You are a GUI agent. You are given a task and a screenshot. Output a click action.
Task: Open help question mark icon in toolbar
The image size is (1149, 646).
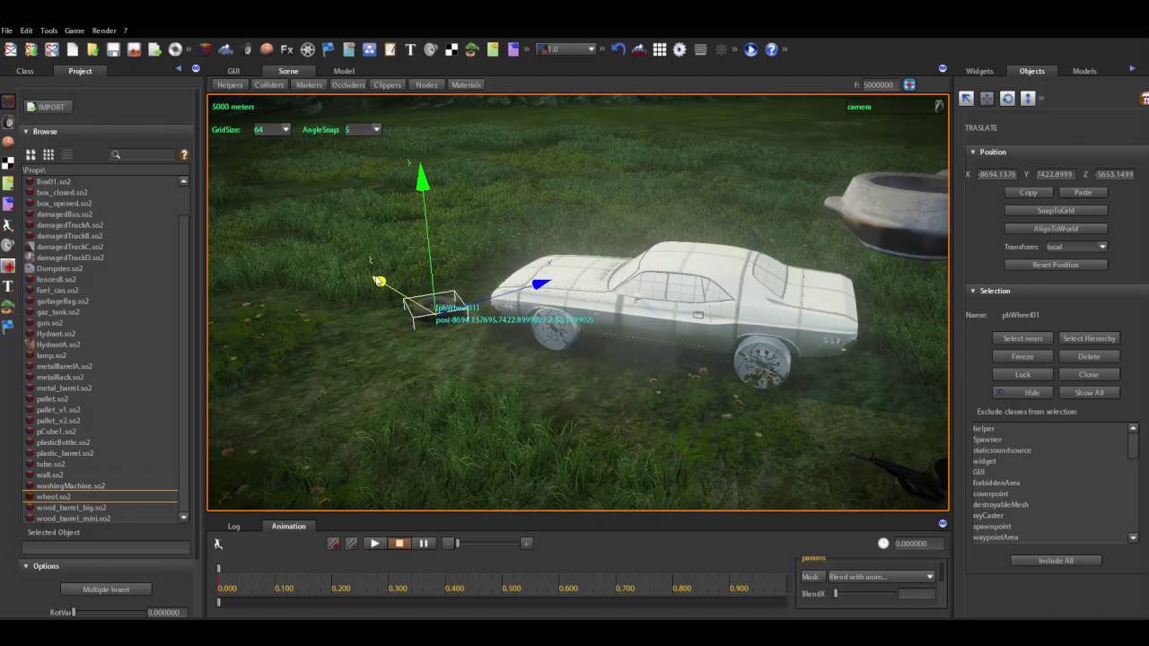(x=771, y=49)
